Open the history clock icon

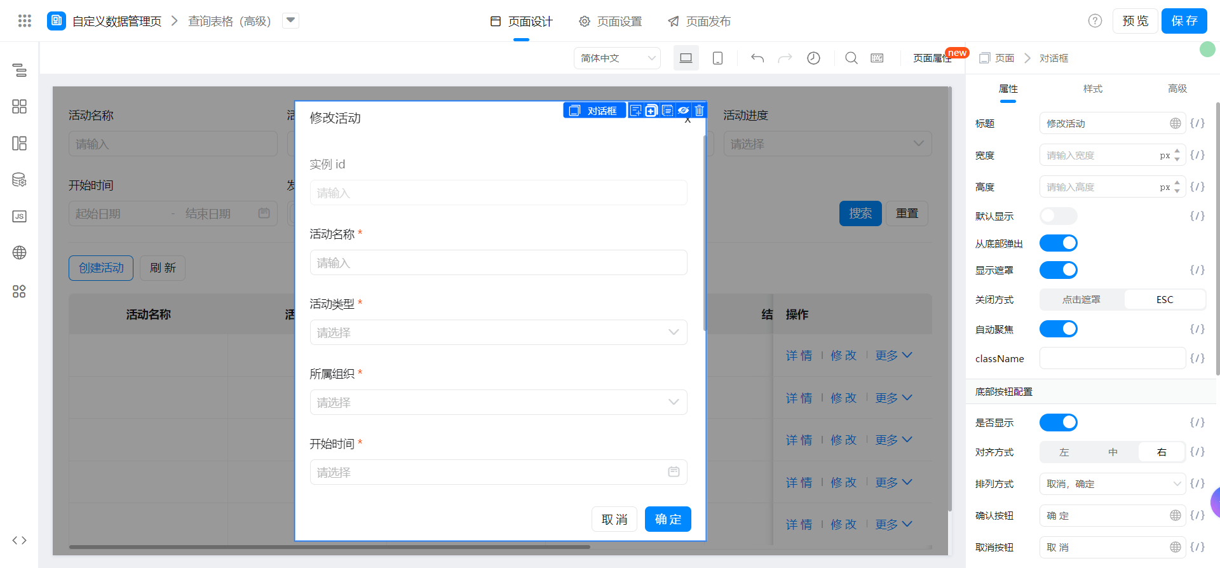pos(813,58)
